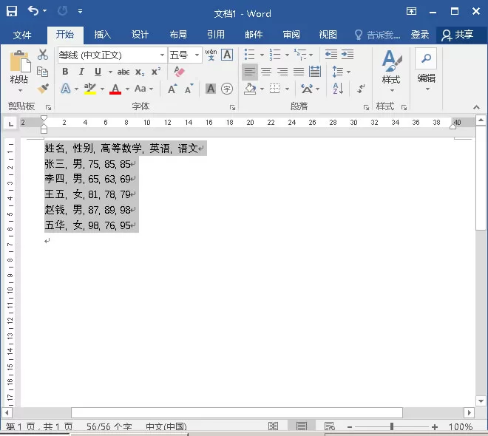
Task: Click the Save icon in quick access toolbar
Action: [x=12, y=11]
